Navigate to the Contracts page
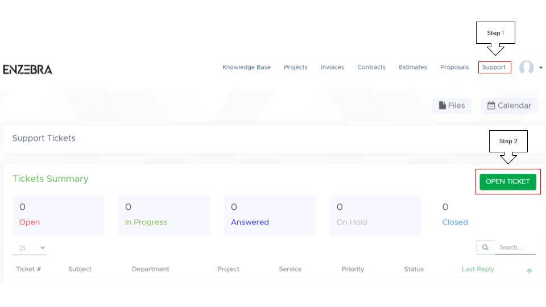This screenshot has width=546, height=307. pos(371,67)
